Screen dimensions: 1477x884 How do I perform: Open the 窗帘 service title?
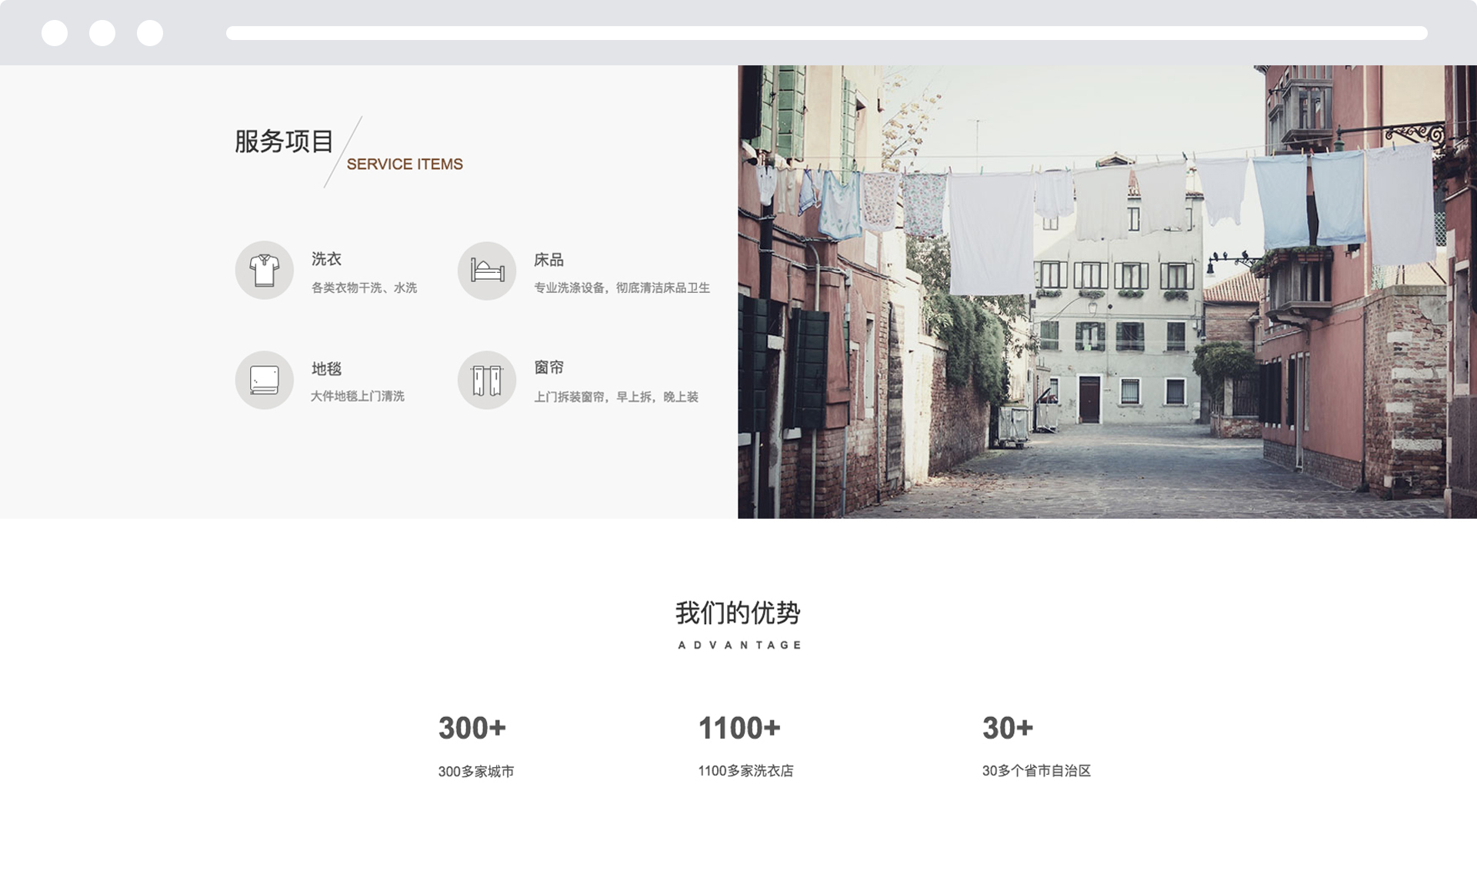549,367
